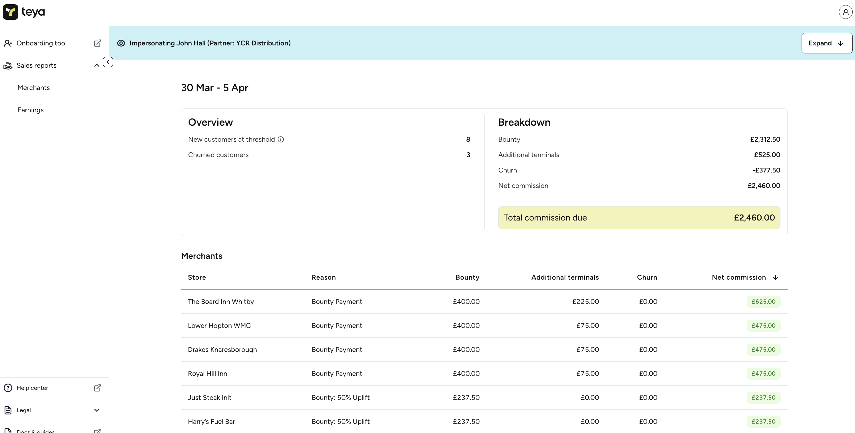Image resolution: width=855 pixels, height=433 pixels.
Task: Open the Earnings menu item
Action: coord(31,110)
